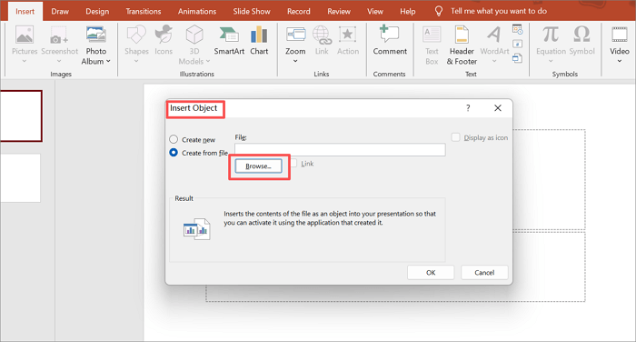636x342 pixels.
Task: Open the 3D Models dropdown arrow
Action: 208,61
